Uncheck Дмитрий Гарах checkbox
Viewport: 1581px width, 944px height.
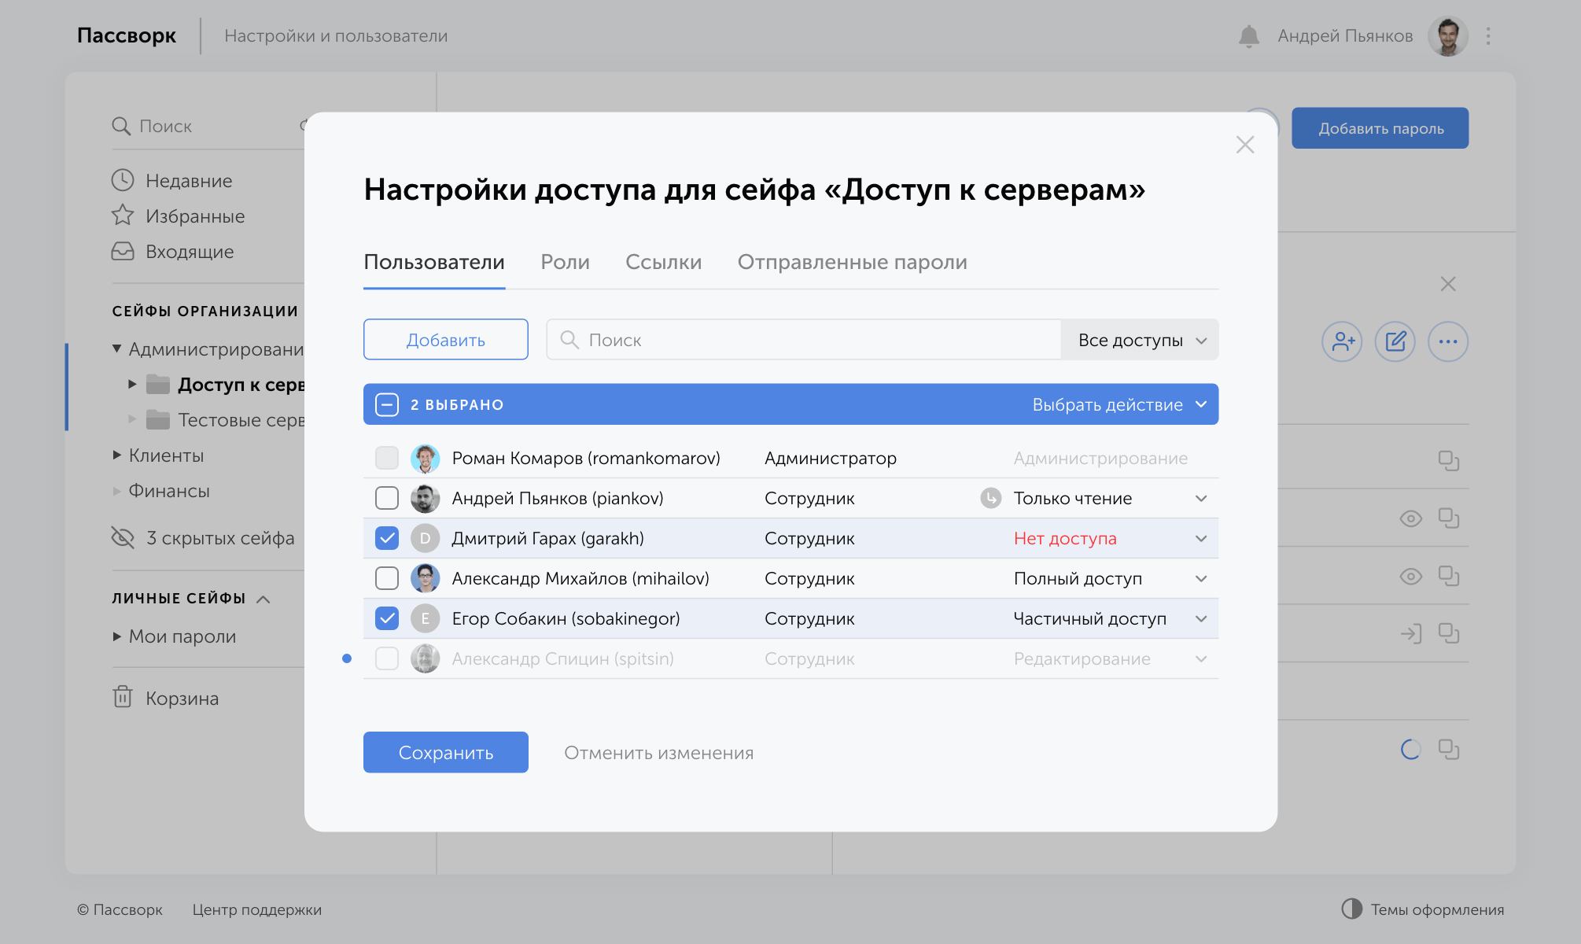pyautogui.click(x=387, y=538)
